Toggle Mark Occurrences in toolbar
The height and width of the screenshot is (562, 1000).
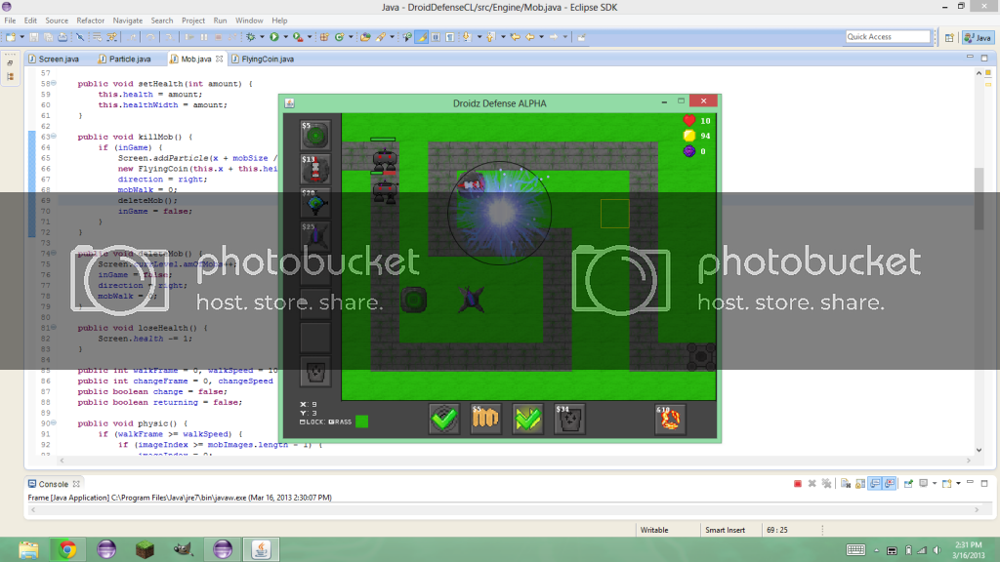422,37
